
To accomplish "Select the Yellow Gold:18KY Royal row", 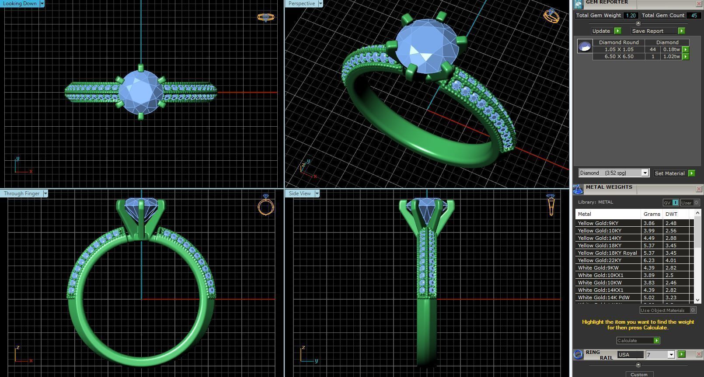I will [634, 253].
